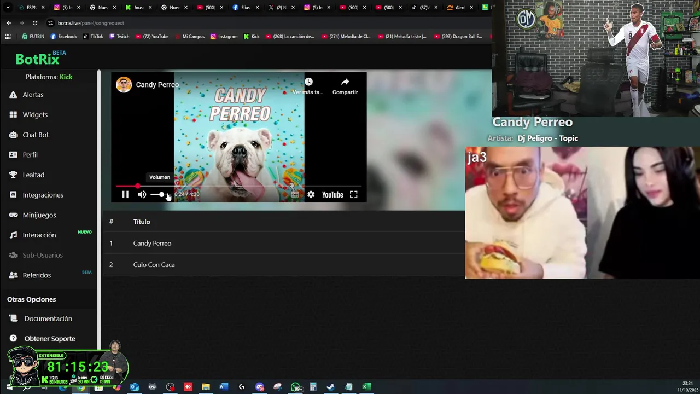Click the site info icon in address bar
The image size is (700, 394).
point(50,23)
